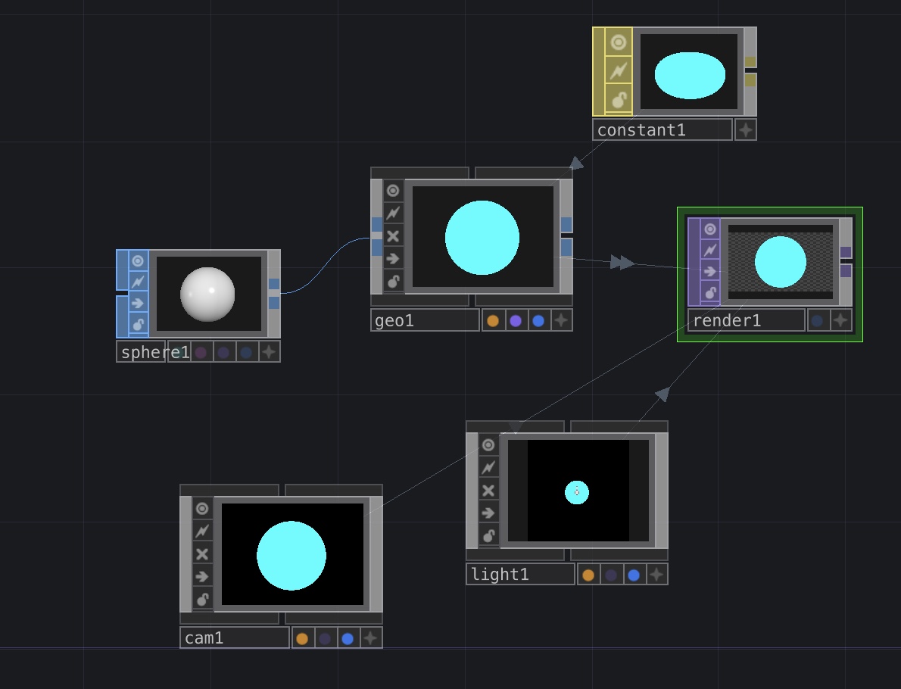Toggle the lightning bolt flag on sphere1
901x689 pixels.
coord(138,282)
